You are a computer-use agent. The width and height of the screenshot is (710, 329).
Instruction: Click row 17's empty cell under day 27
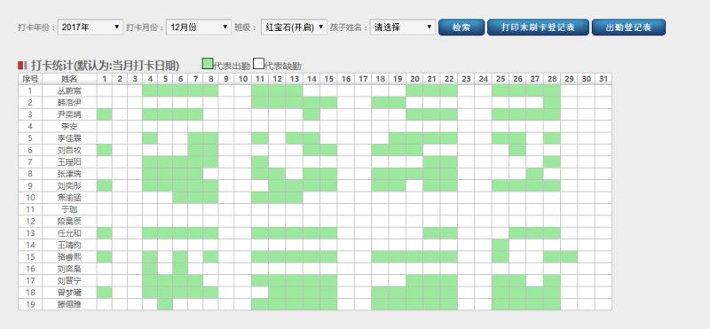tap(535, 280)
